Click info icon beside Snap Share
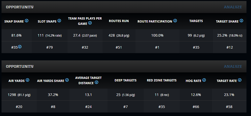251x116 pixels. (27, 21)
